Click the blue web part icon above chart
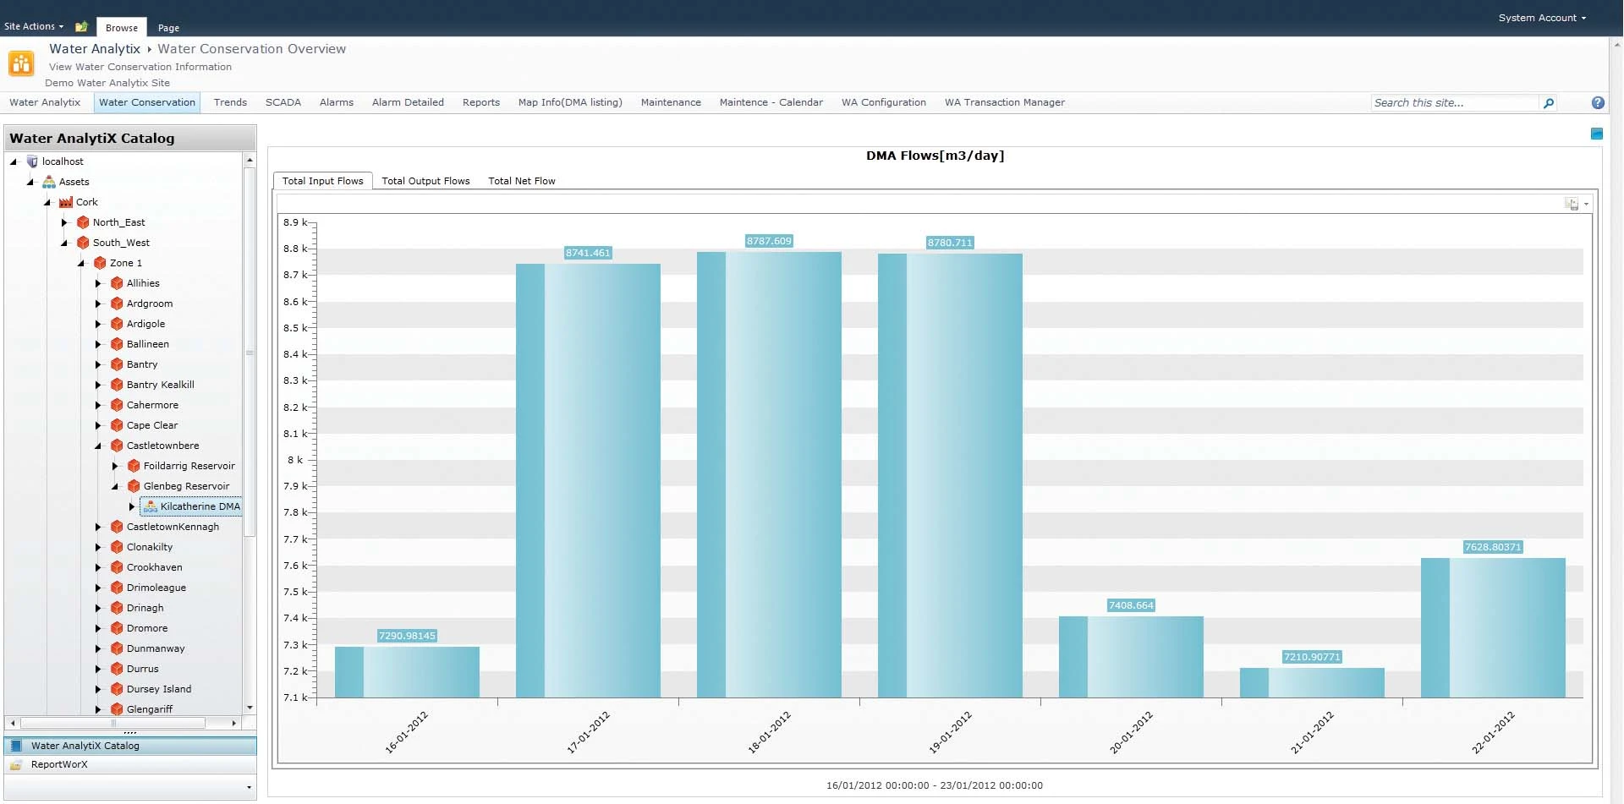This screenshot has height=804, width=1624. coord(1596,134)
